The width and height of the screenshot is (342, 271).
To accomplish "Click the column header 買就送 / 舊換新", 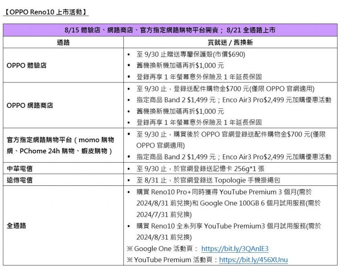I will click(230, 42).
